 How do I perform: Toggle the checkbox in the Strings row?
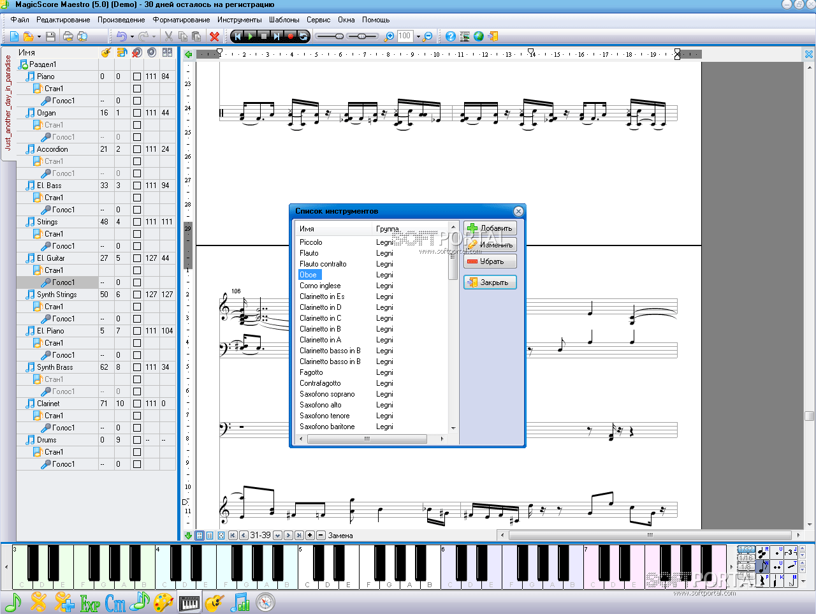point(137,222)
